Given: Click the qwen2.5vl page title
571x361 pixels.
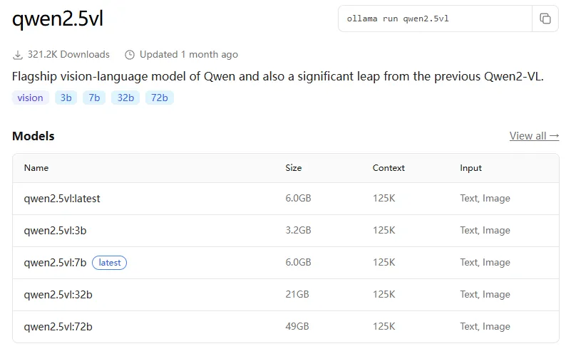Looking at the screenshot, I should (58, 19).
